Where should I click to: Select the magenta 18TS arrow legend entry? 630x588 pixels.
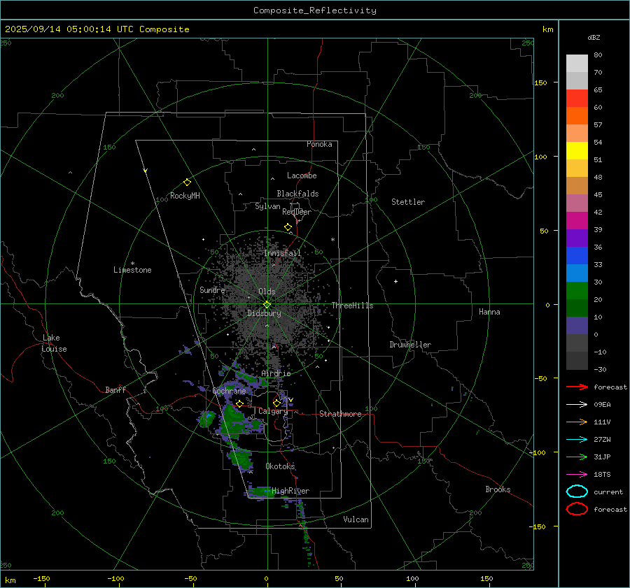pyautogui.click(x=577, y=475)
